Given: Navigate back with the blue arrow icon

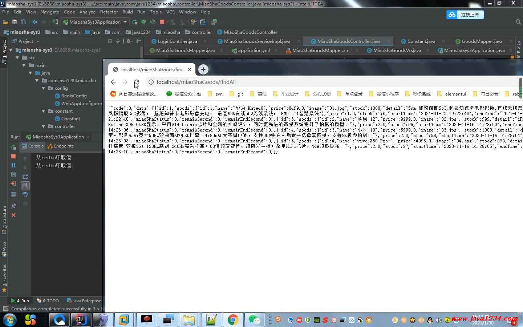Looking at the screenshot, I should coord(35,22).
